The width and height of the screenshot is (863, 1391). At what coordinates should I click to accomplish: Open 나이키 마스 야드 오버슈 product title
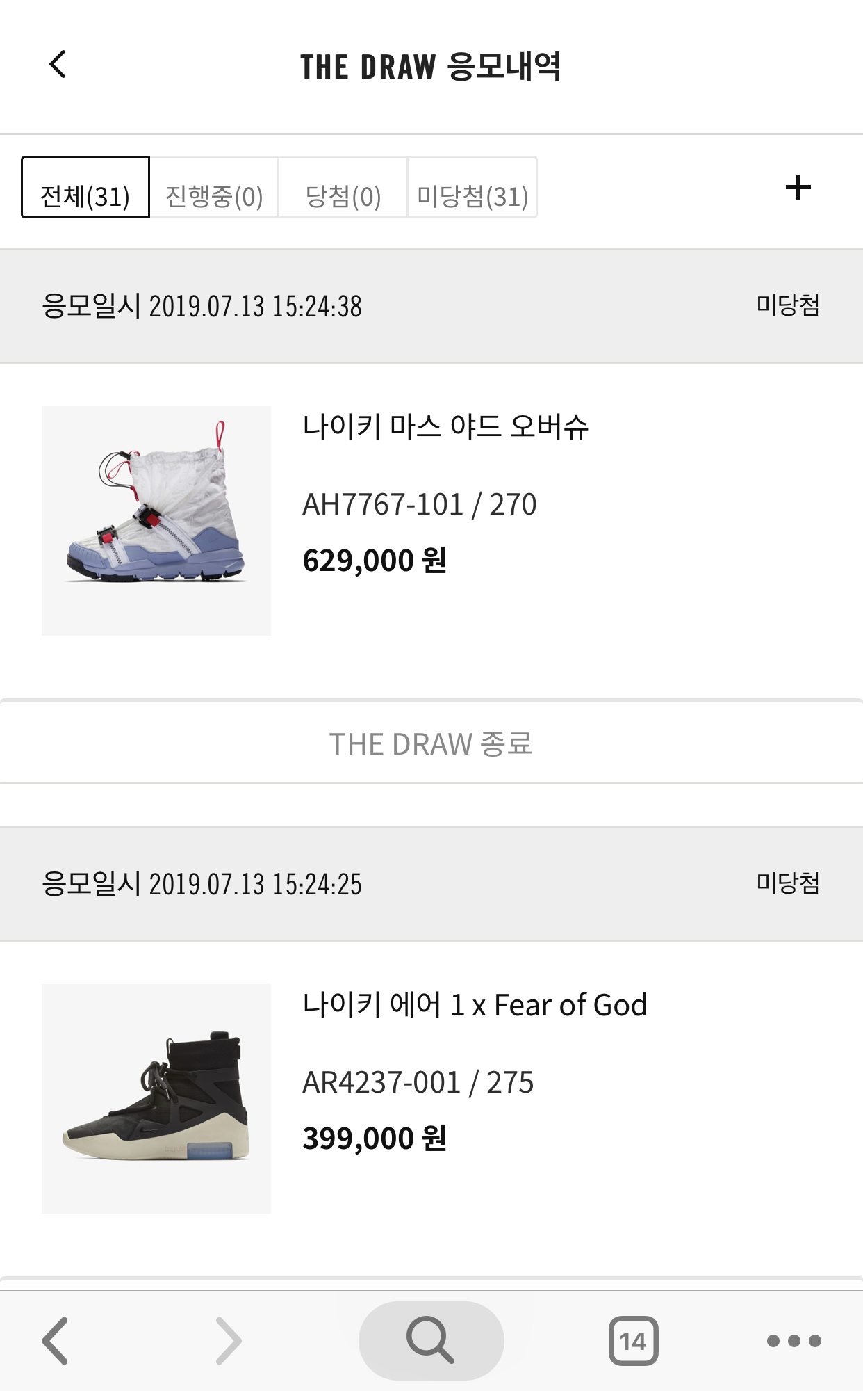(445, 426)
